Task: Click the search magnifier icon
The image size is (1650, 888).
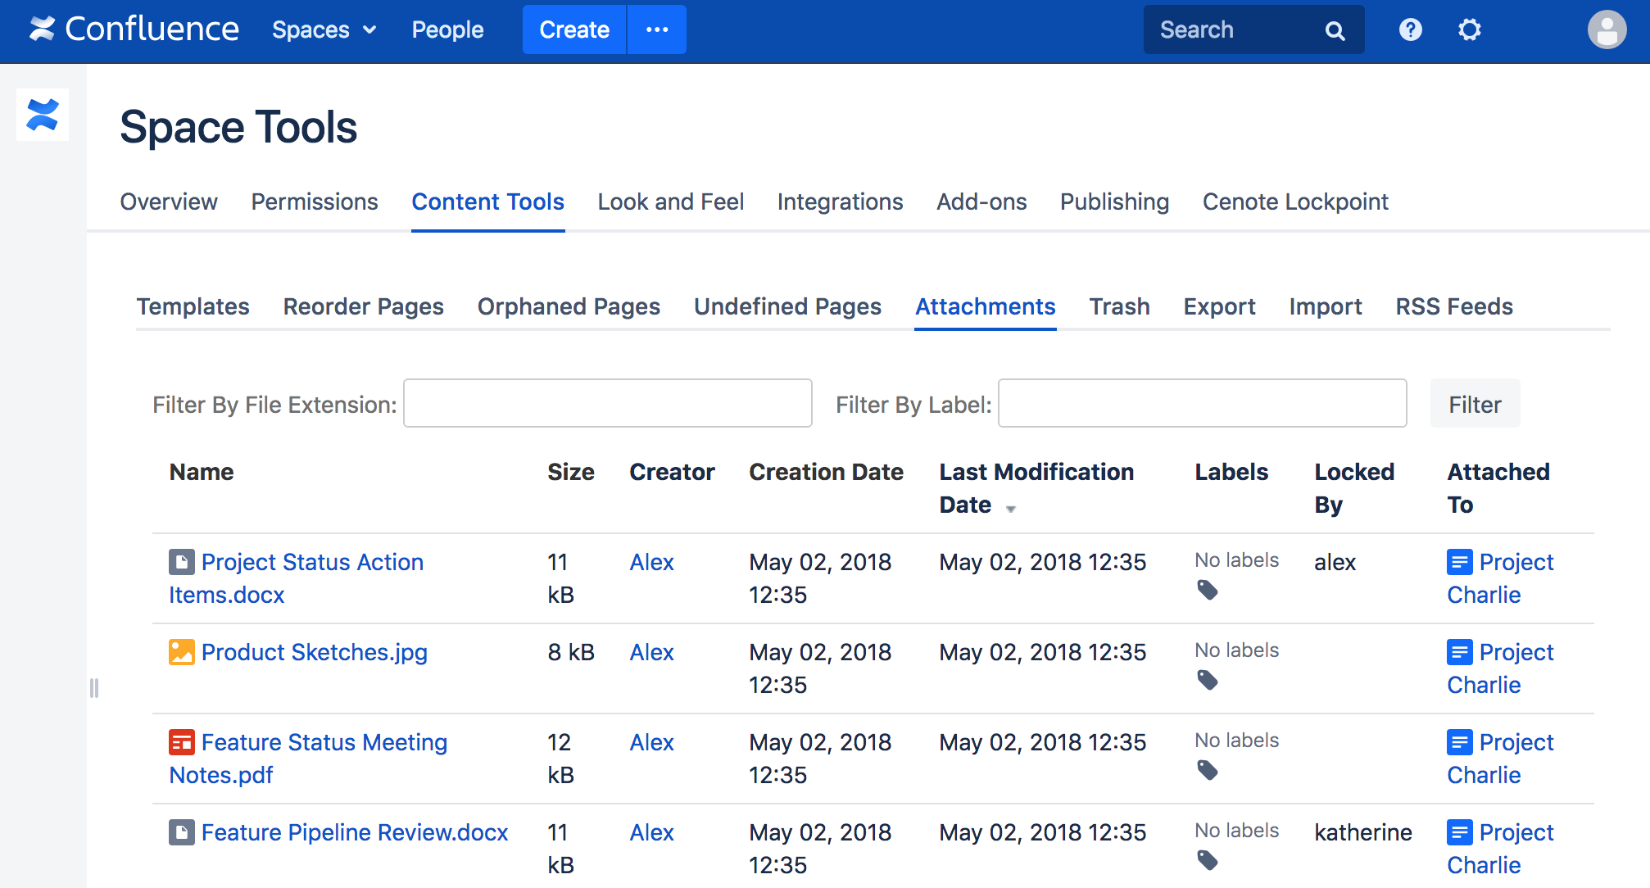Action: click(x=1335, y=31)
